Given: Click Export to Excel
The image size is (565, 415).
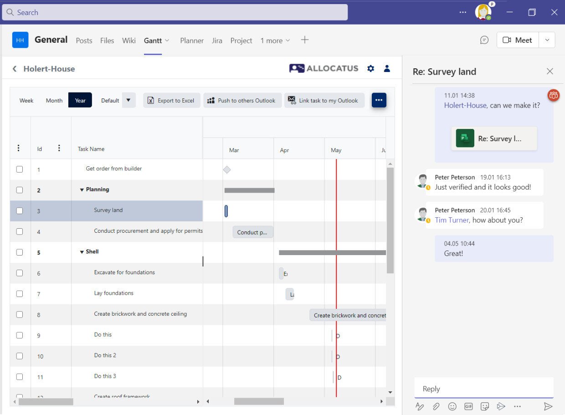Looking at the screenshot, I should [172, 100].
